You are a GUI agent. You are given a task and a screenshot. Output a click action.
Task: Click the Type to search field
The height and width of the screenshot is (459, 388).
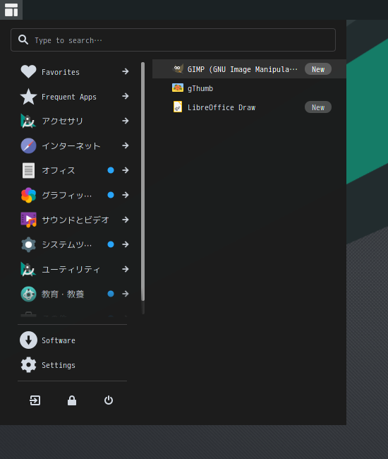173,40
